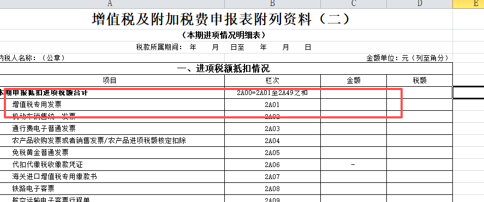The height and width of the screenshot is (202, 484).
Task: Click the 铁路电子客票 row label
Action: click(33, 189)
